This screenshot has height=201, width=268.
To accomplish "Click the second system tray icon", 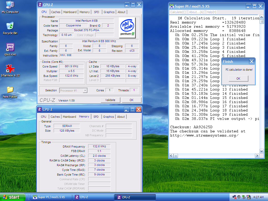I will coord(239,197).
